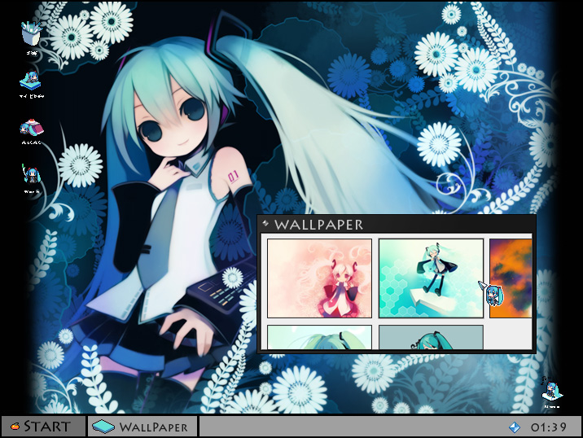Click the WALLPAPER window title text
Image resolution: width=583 pixels, height=438 pixels.
click(318, 225)
